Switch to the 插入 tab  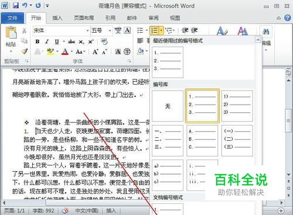[57, 18]
